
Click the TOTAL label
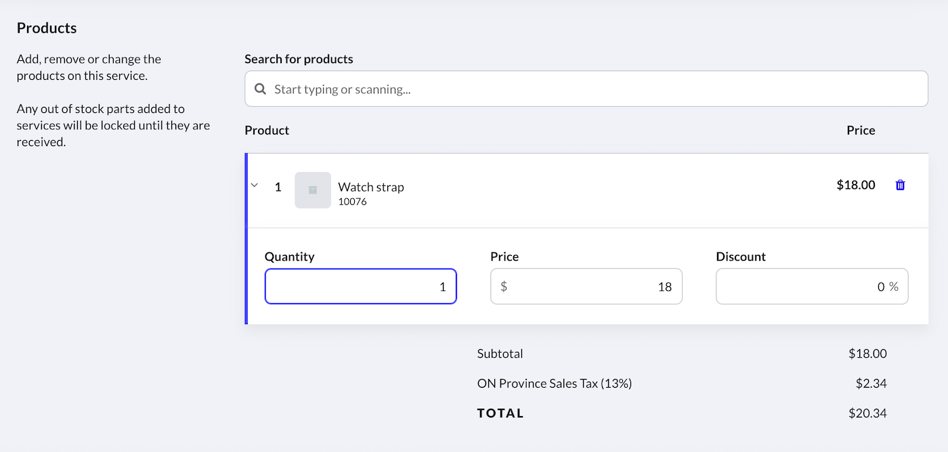pos(500,413)
